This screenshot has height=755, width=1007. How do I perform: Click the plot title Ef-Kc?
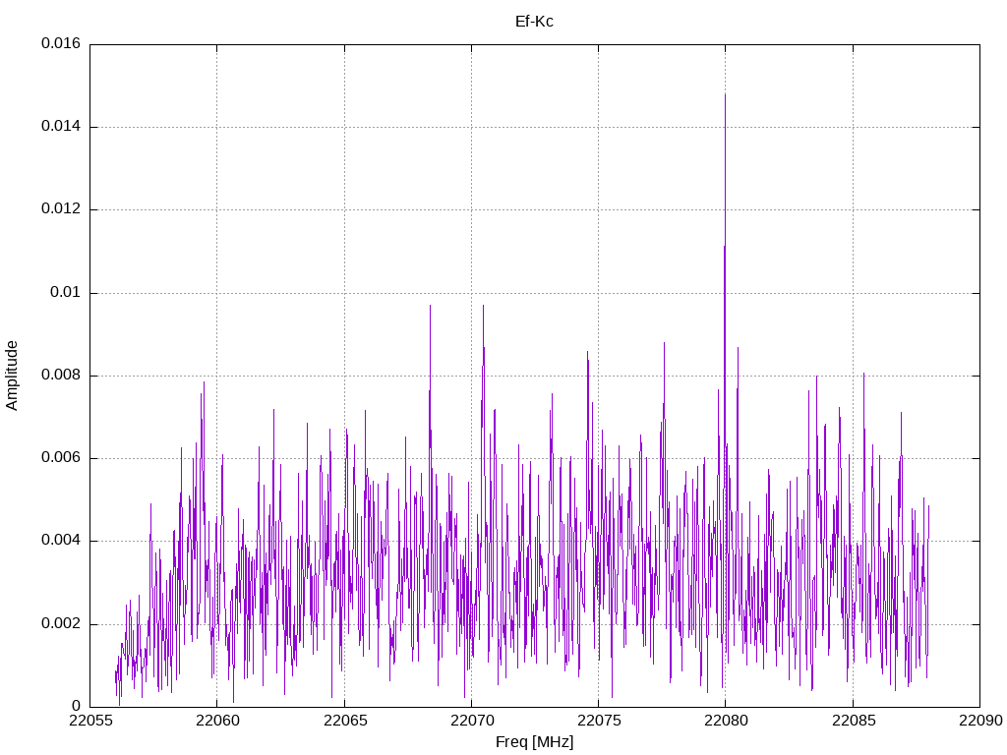tap(534, 21)
